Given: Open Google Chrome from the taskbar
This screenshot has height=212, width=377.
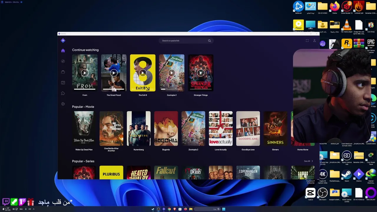Looking at the screenshot, I should point(169,209).
